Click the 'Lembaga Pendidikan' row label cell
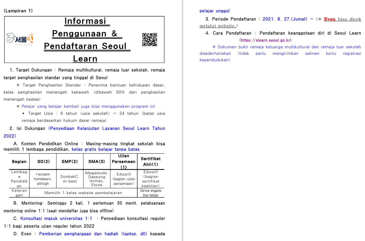Screen dimensions: 365x241 (19, 179)
